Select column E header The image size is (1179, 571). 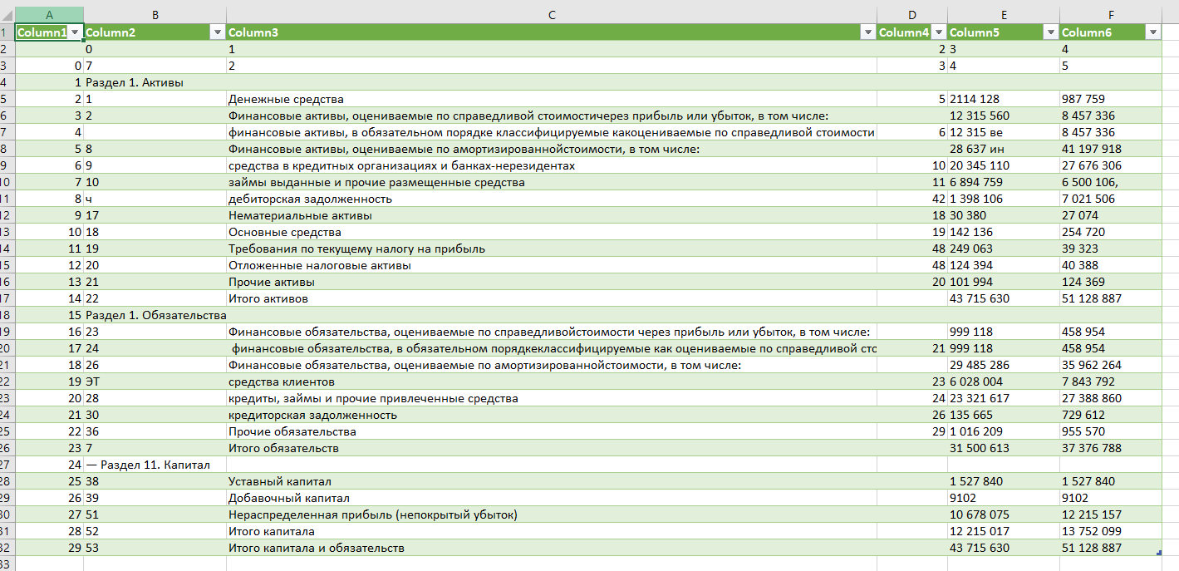tap(1004, 15)
